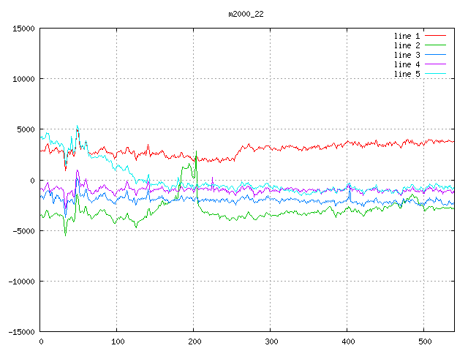Viewport: 468px width, 351px height.
Task: Click the blue line 3 legend sample
Action: 435,55
